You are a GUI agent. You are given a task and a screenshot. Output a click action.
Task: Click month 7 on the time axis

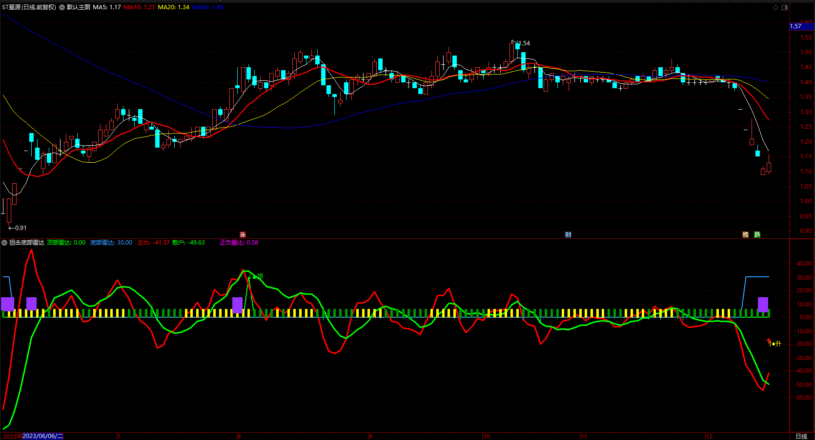tap(119, 437)
